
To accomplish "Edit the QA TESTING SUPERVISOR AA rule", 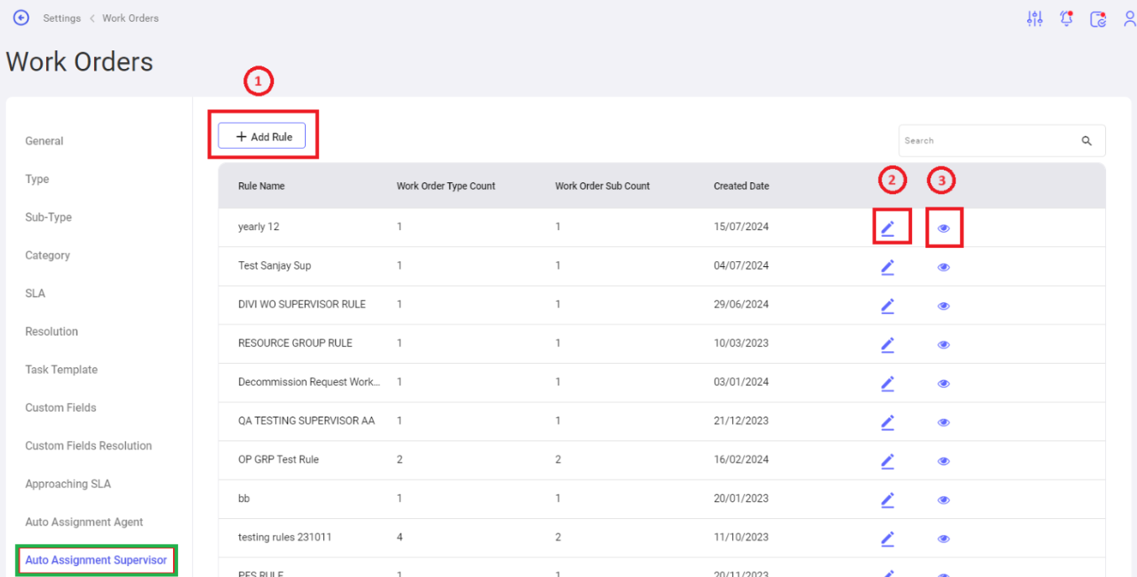I will 888,422.
